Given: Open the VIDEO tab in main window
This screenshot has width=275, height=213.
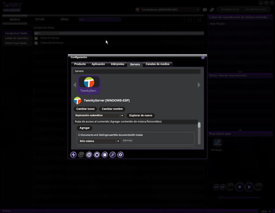Looking at the screenshot, I should [65, 20].
